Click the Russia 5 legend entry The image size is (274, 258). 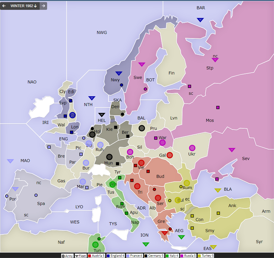point(188,256)
